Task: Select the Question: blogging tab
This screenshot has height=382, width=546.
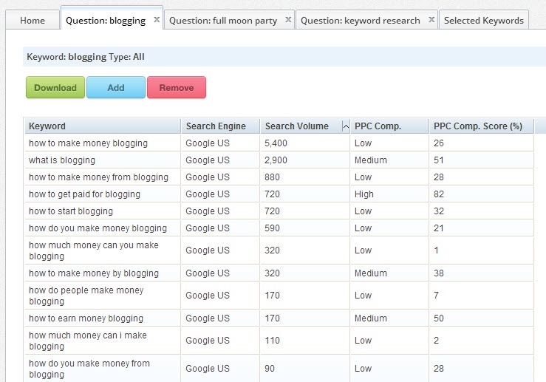Action: [106, 21]
